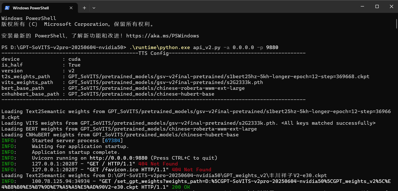Click the "丰川祥子V2-e30.ckpt" file name
398x191 pixels.
[298, 175]
